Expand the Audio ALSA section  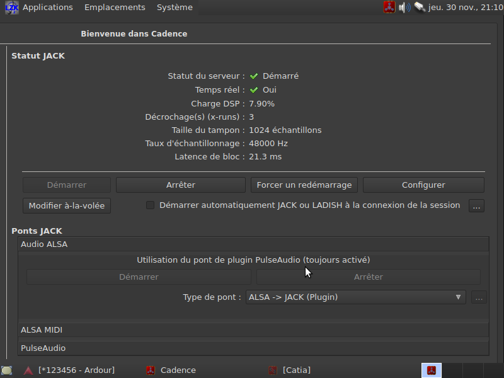click(x=253, y=244)
